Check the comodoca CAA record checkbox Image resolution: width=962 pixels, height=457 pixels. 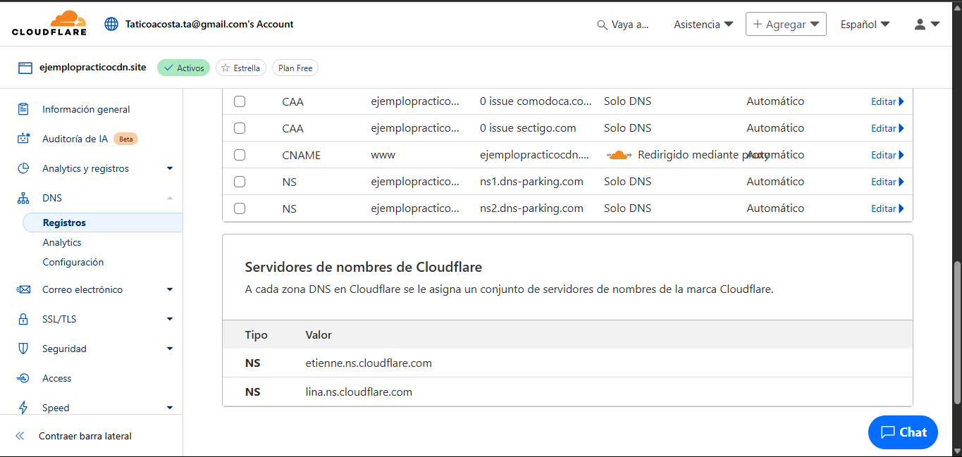coord(240,101)
